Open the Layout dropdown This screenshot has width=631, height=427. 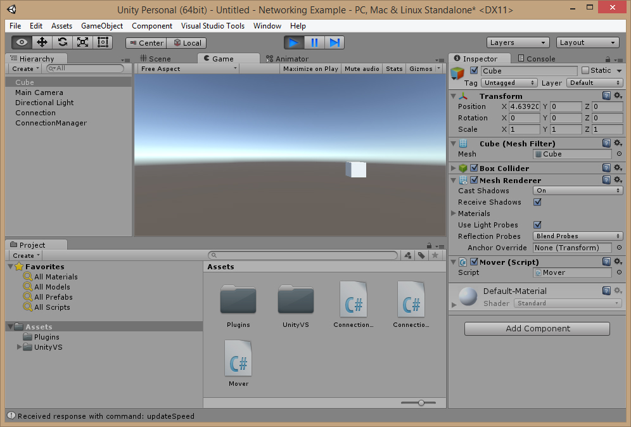click(587, 42)
